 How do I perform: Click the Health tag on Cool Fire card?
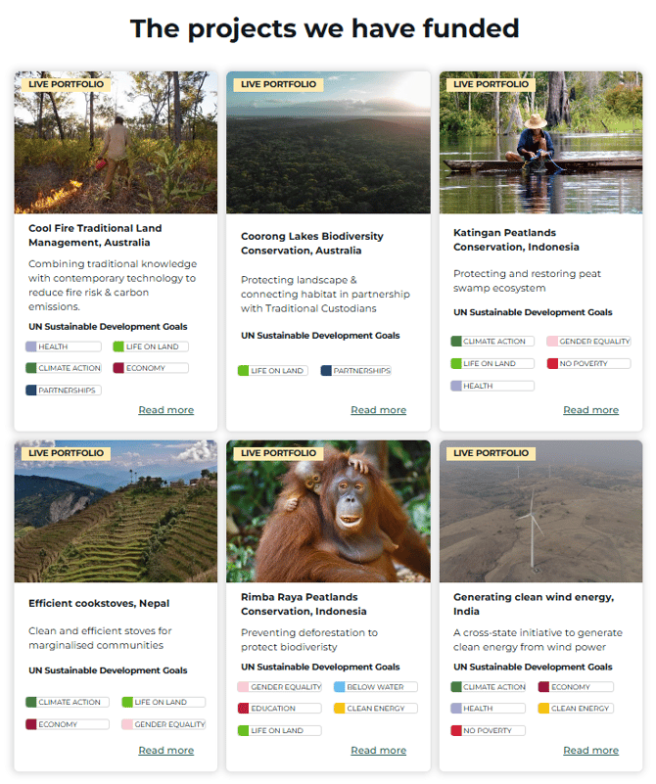tap(64, 346)
